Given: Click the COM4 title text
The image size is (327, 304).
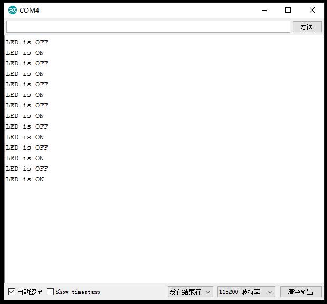Looking at the screenshot, I should [29, 10].
